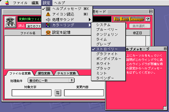169x112 pixels.
Task: Click the swap arrows button
Action: [58, 93]
